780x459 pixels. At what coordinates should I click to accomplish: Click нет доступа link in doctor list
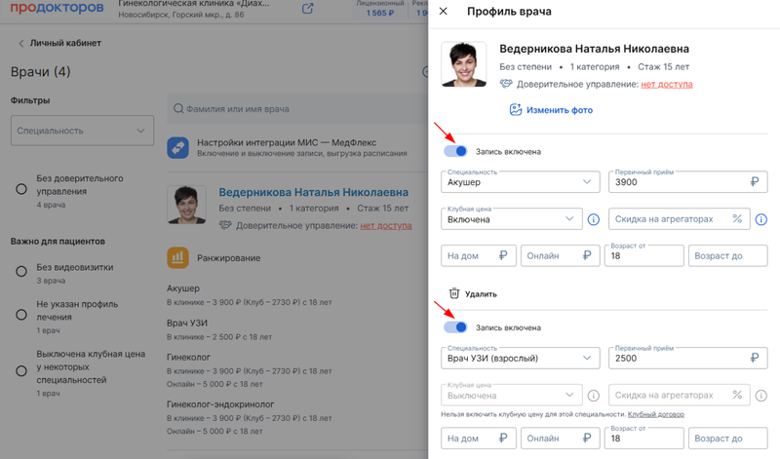(x=386, y=225)
